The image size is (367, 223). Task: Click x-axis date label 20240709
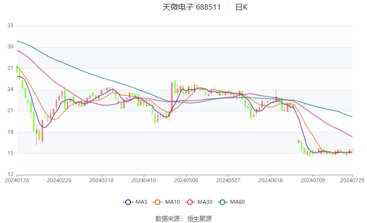click(x=313, y=180)
